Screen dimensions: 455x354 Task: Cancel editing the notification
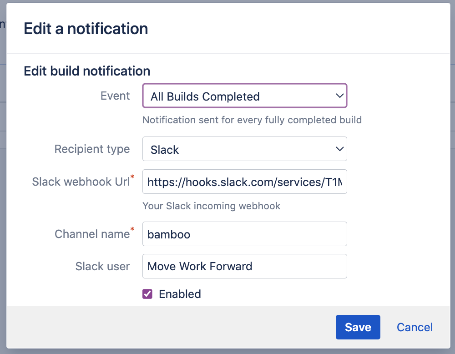click(x=415, y=327)
